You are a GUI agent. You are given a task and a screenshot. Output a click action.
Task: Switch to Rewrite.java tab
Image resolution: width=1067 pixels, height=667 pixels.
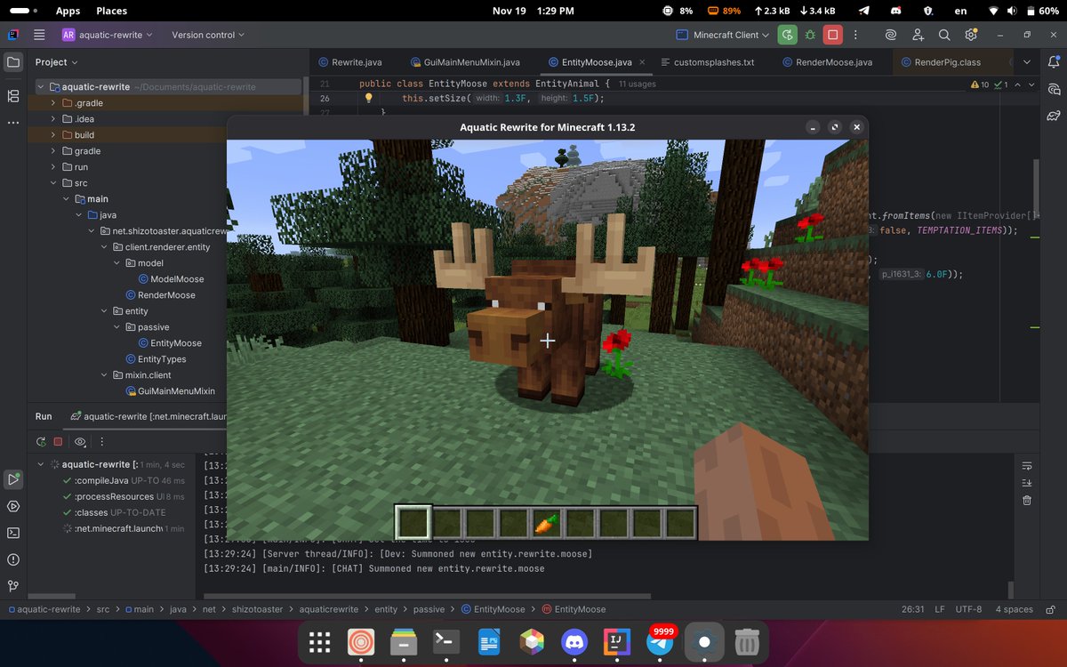349,62
